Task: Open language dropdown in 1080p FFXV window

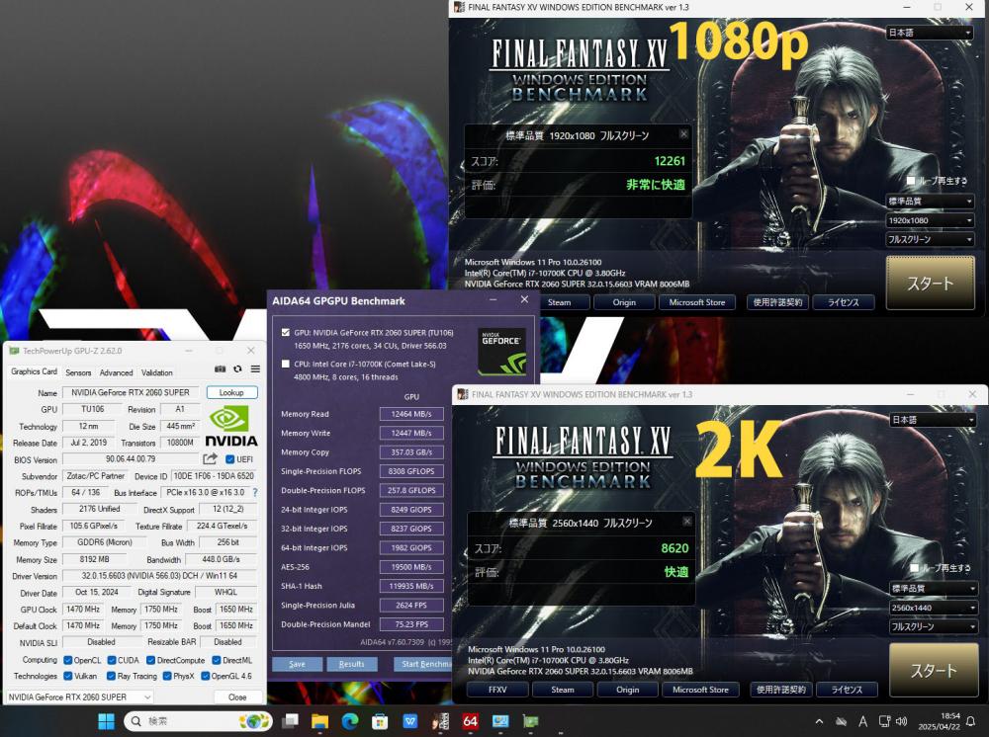Action: tap(929, 33)
